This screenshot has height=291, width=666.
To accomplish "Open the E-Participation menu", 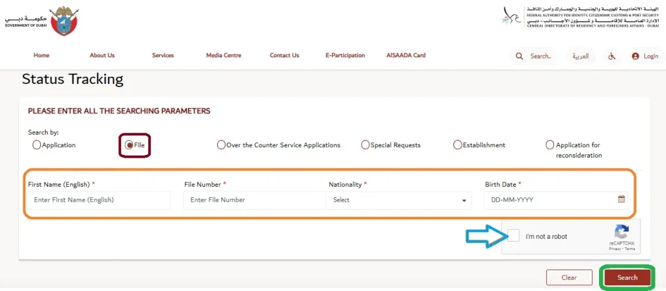I will (x=345, y=55).
